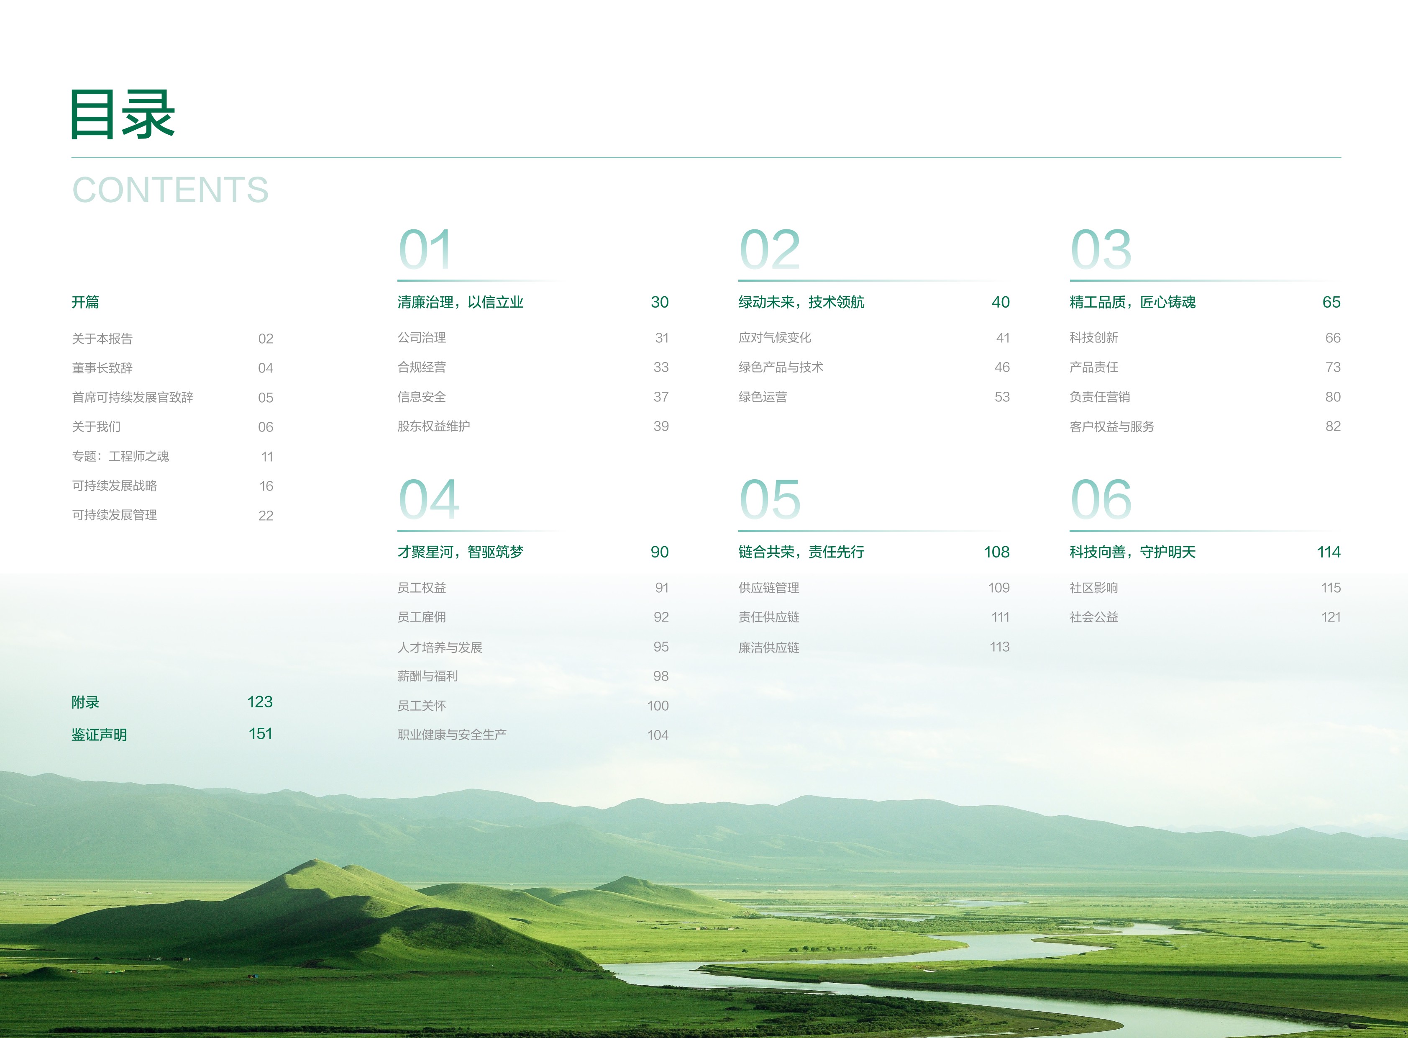Image resolution: width=1408 pixels, height=1038 pixels.
Task: Open the 董事长致辞 entry
Action: (x=102, y=368)
